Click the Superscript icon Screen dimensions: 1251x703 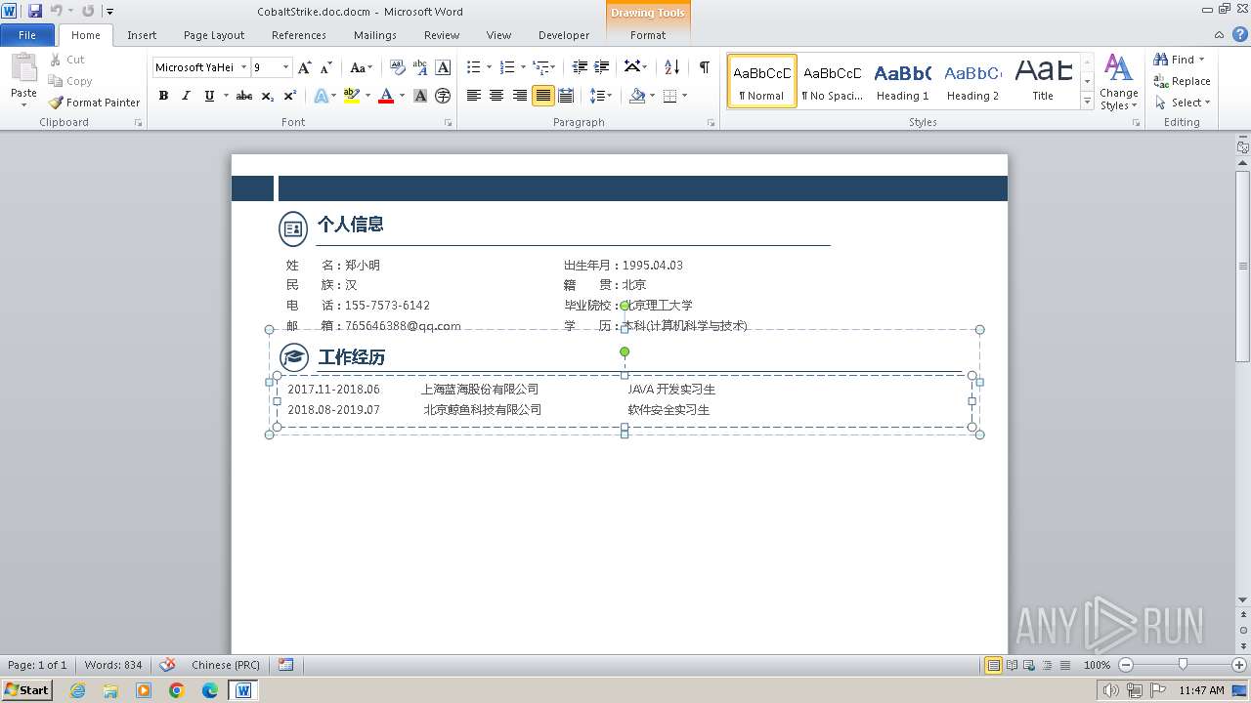[290, 96]
